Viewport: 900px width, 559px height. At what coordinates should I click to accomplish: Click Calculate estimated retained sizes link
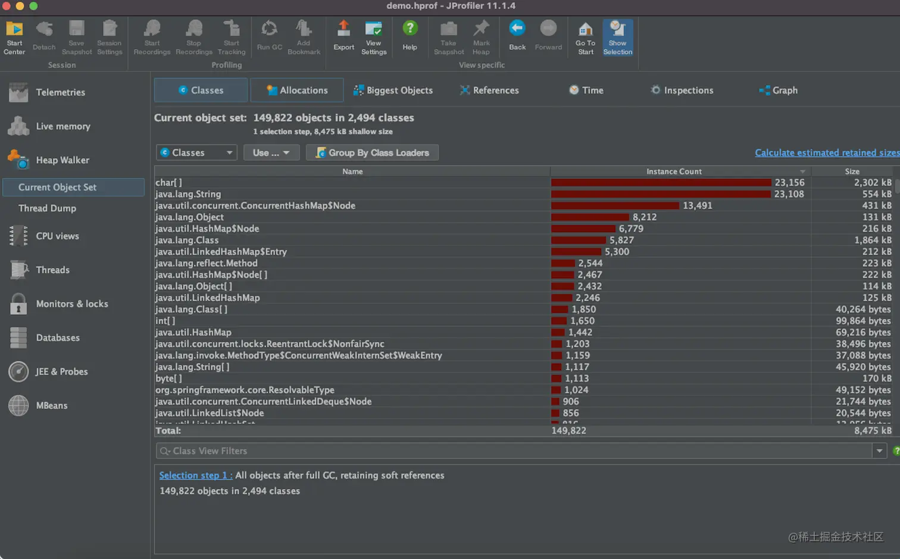827,152
